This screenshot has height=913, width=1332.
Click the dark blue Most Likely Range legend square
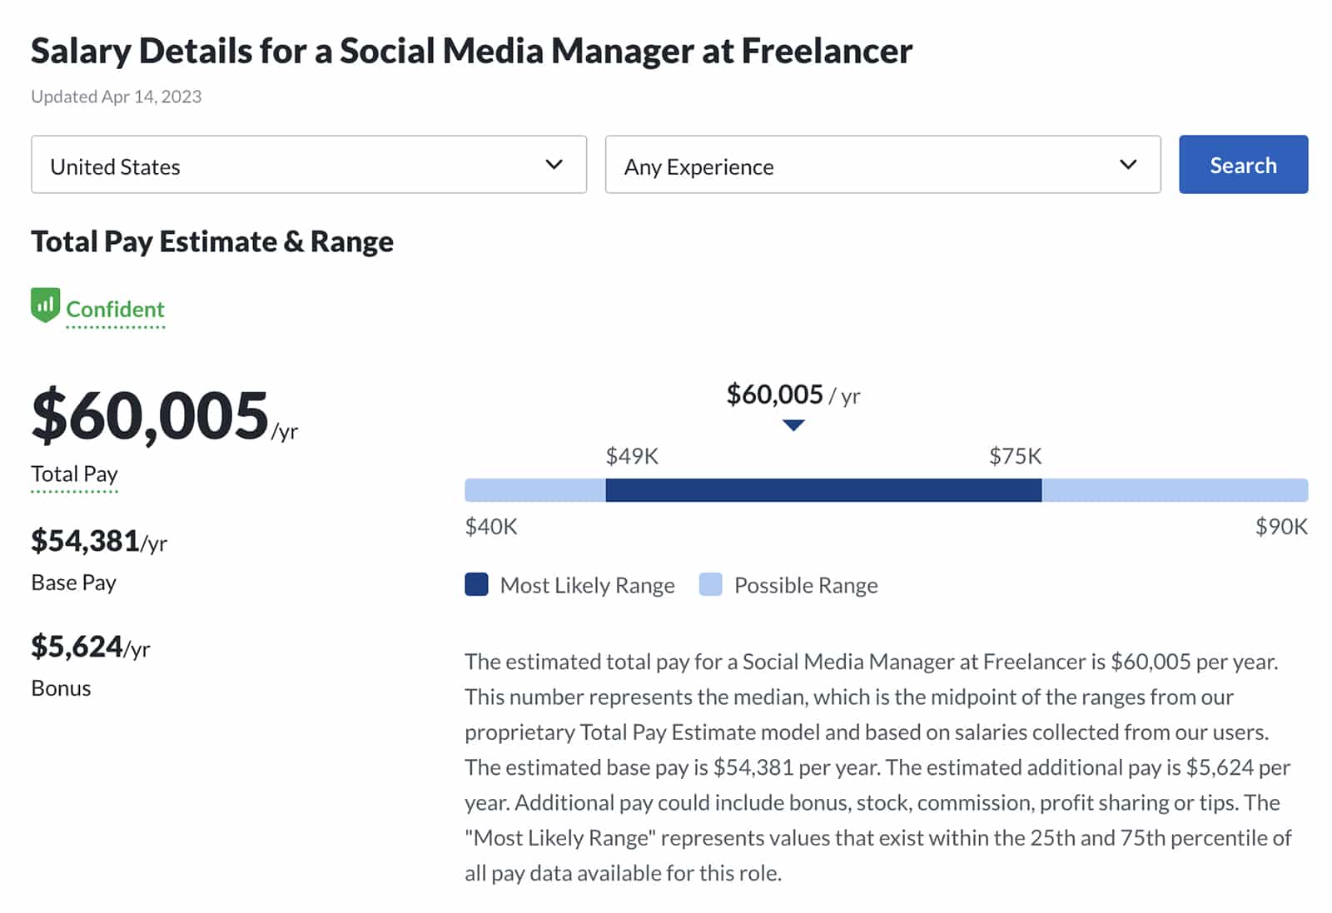click(x=476, y=584)
